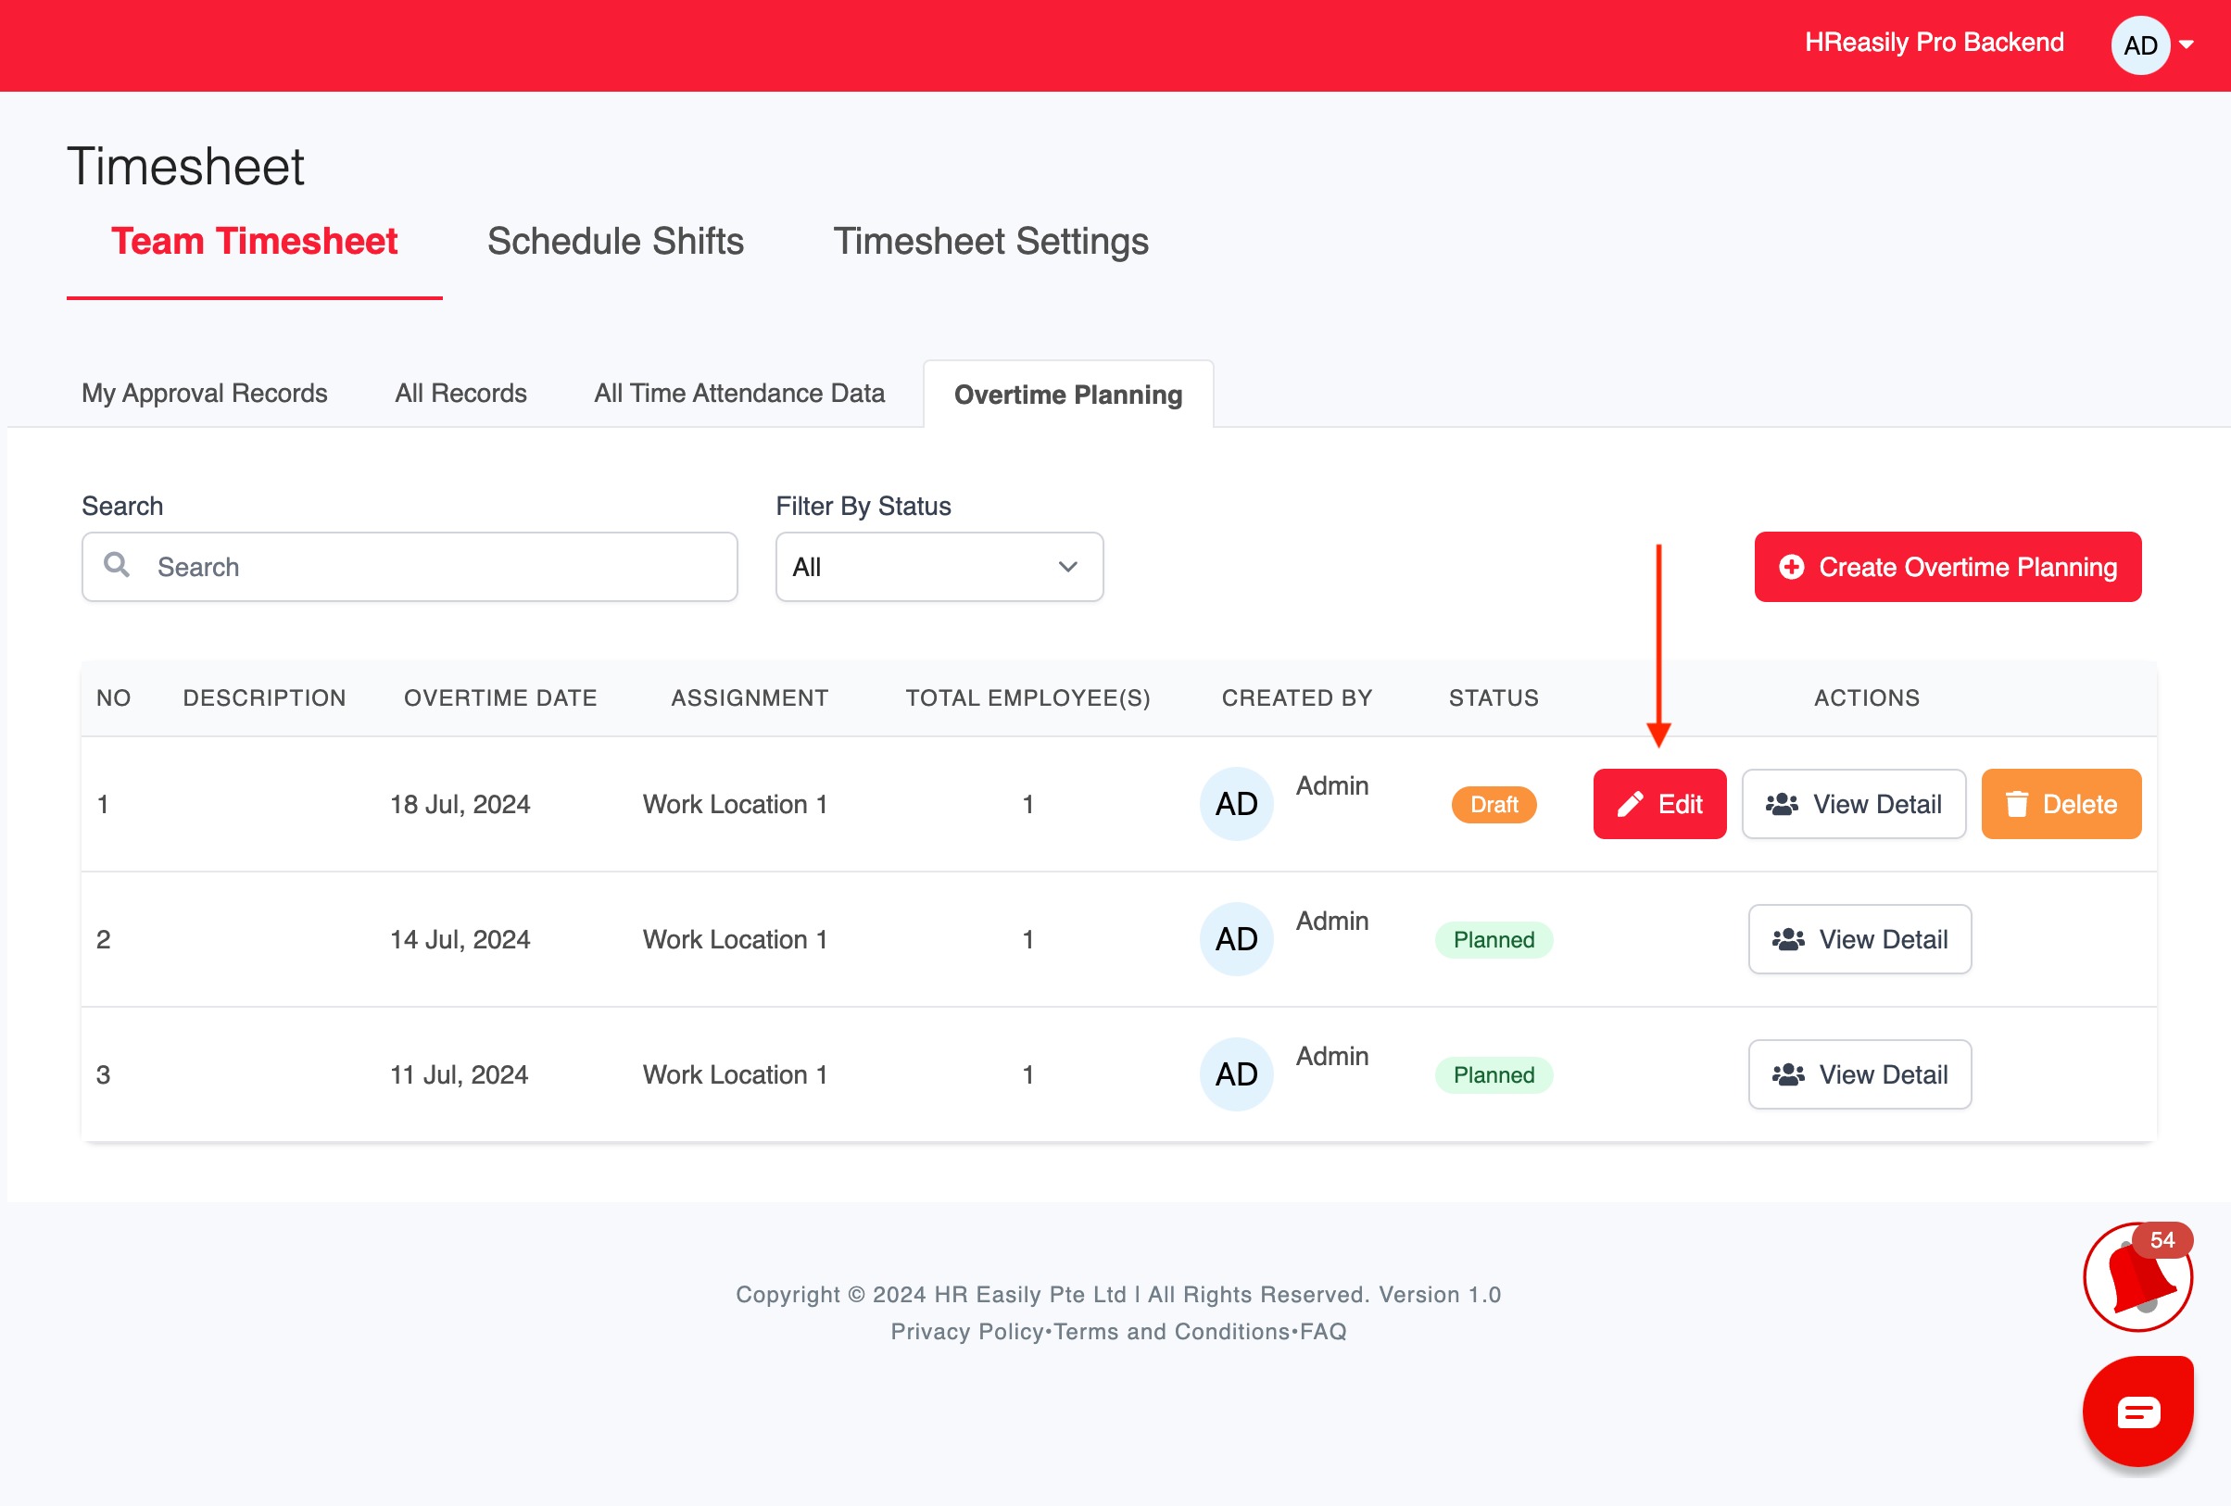
Task: Click Draft status badge in row 1
Action: tap(1493, 804)
